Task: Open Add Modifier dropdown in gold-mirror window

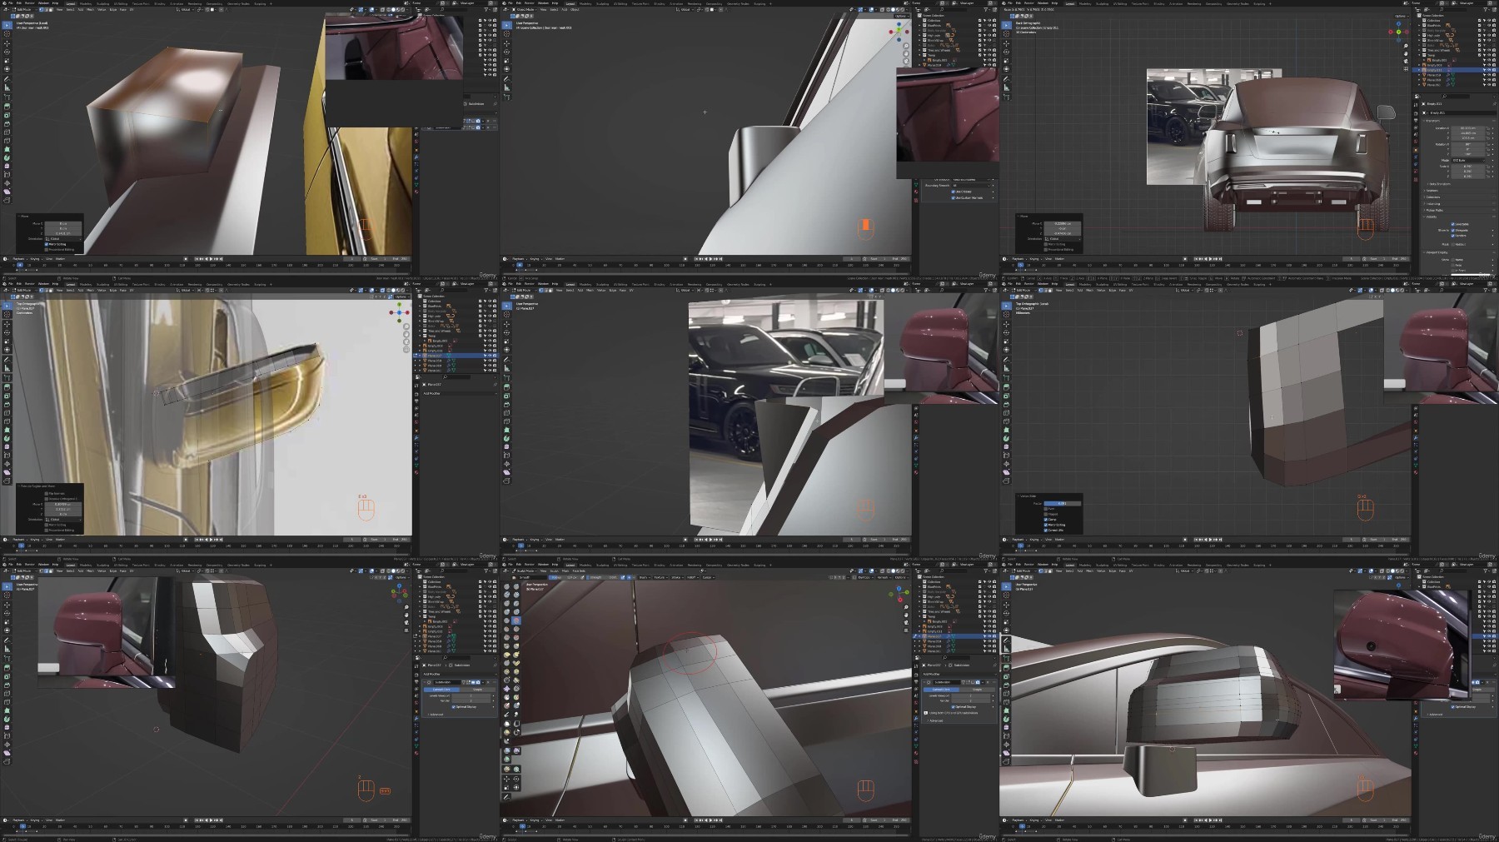Action: (460, 393)
